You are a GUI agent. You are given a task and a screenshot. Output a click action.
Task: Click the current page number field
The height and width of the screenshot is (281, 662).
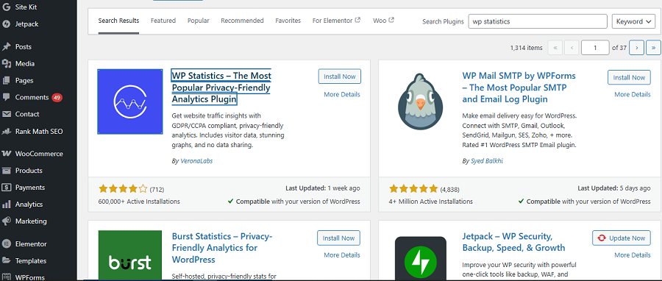pyautogui.click(x=595, y=48)
